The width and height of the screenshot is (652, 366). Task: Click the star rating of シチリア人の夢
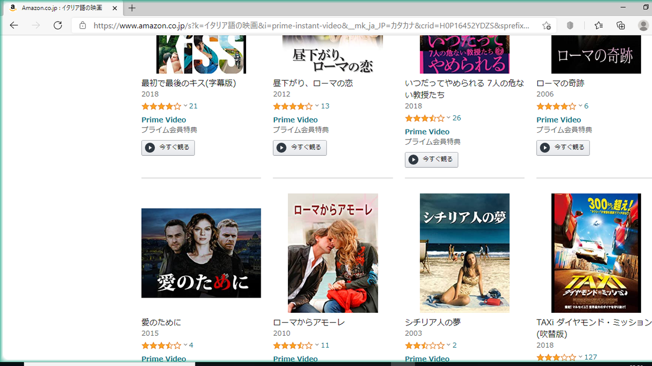tap(425, 345)
